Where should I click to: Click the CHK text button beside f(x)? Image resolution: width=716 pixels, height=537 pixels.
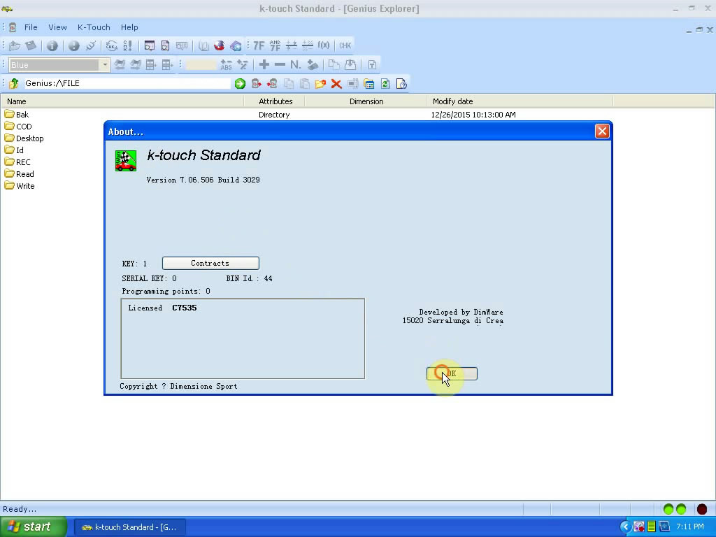tap(345, 45)
